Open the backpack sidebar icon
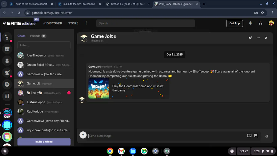 (x=7, y=61)
